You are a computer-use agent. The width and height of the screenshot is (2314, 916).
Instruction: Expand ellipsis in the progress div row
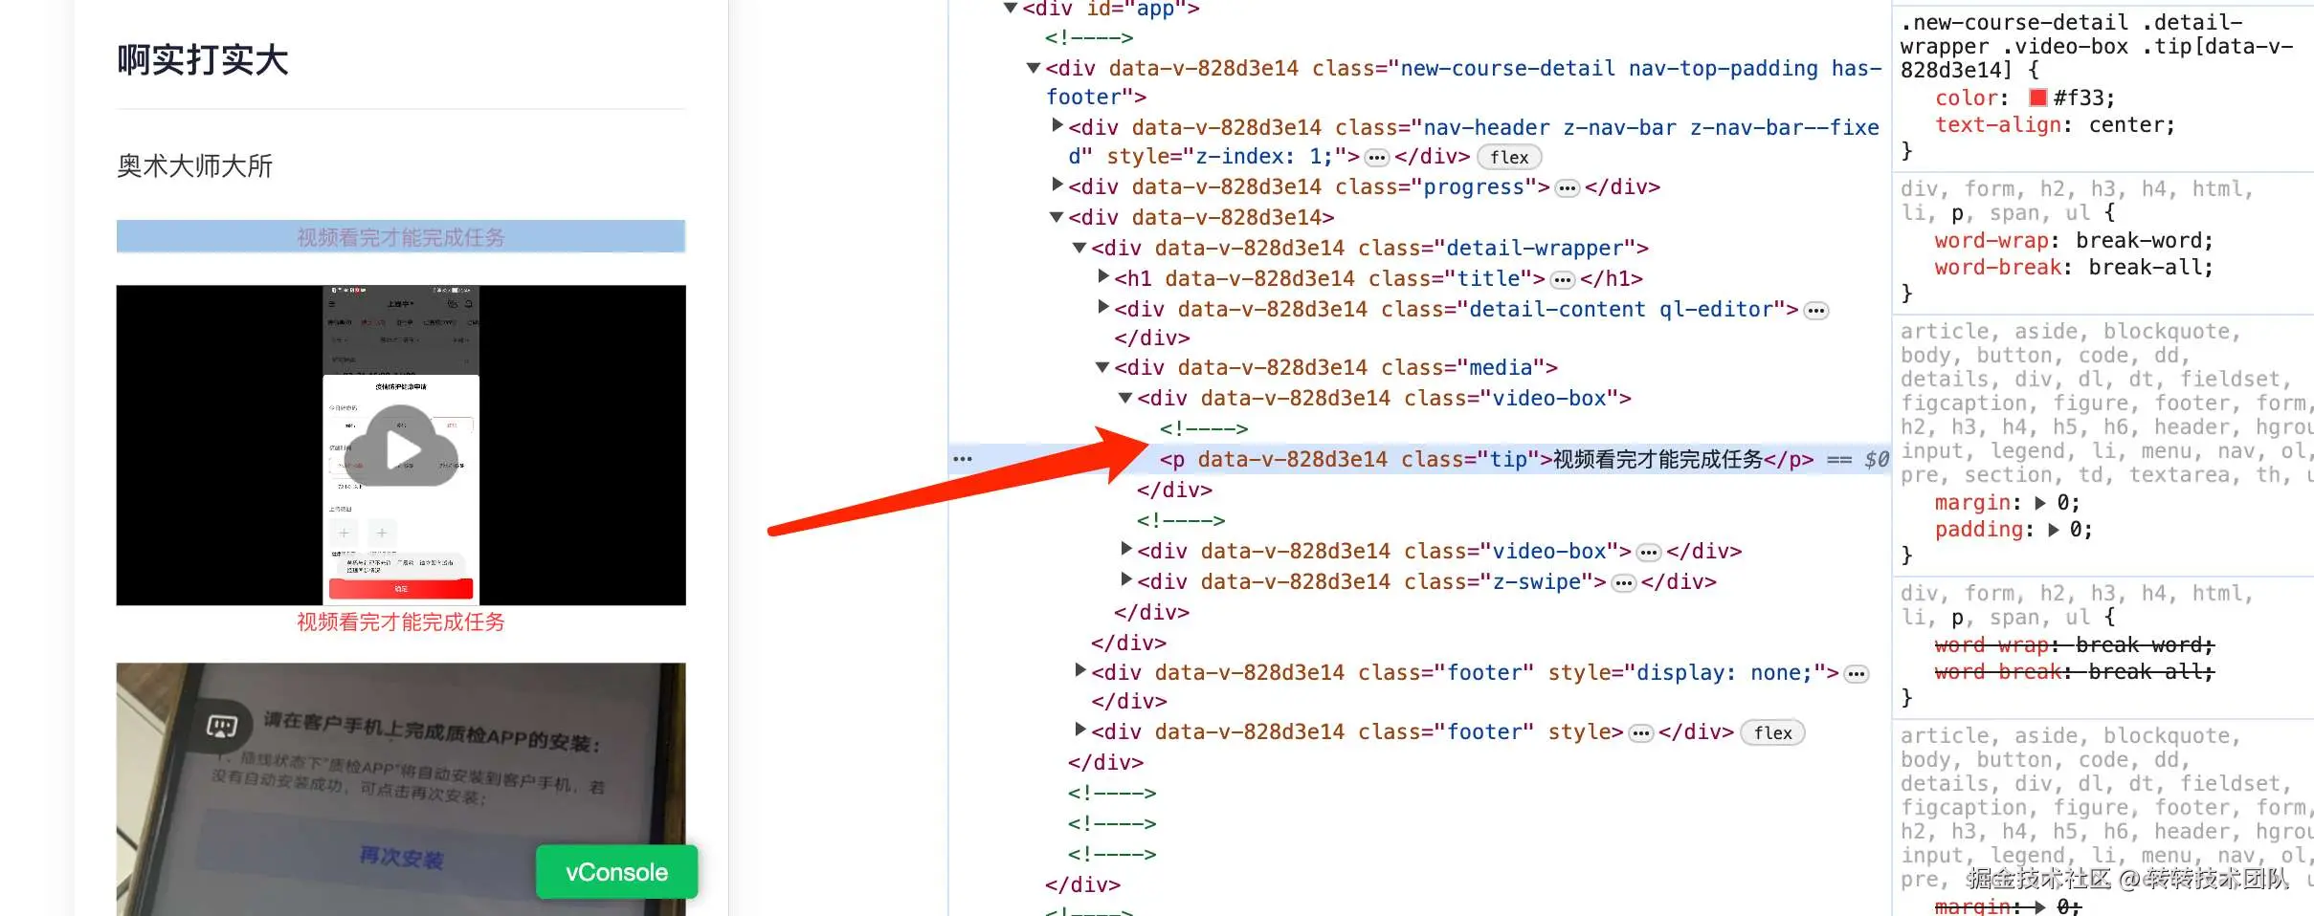pos(1567,188)
